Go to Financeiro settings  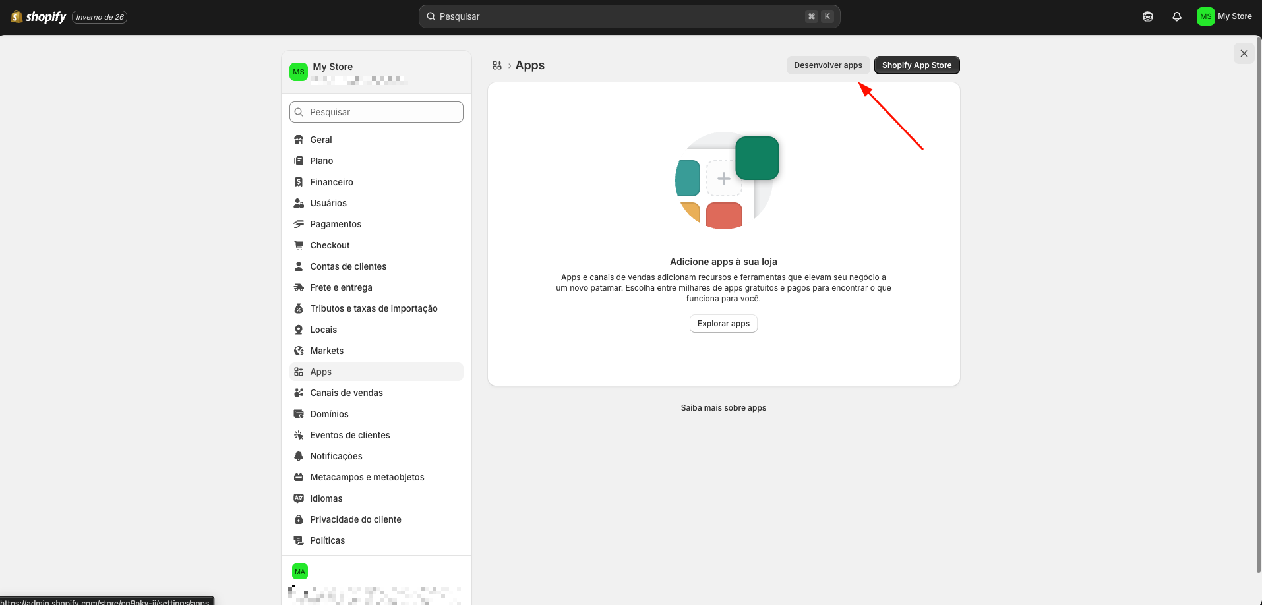[x=376, y=182]
